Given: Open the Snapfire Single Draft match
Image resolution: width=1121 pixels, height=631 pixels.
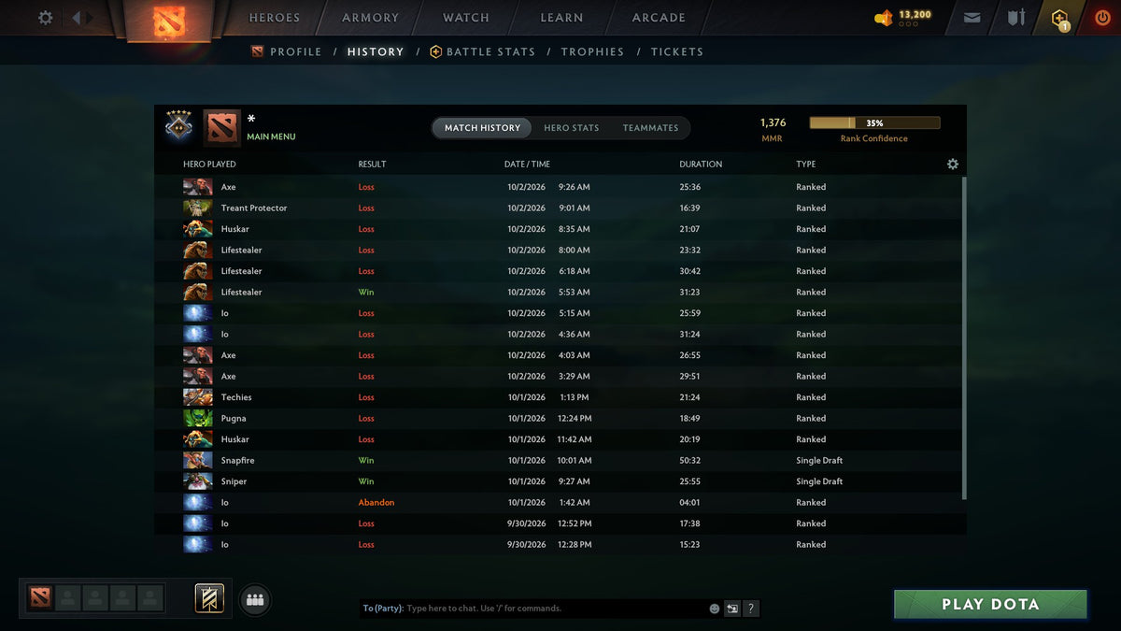Looking at the screenshot, I should [558, 460].
